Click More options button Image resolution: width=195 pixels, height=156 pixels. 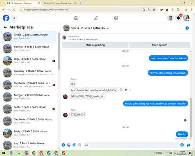[160, 45]
